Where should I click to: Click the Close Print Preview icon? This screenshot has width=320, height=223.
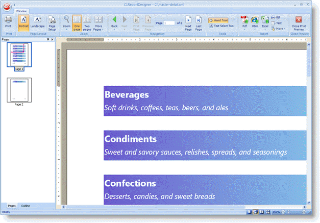[x=299, y=22]
